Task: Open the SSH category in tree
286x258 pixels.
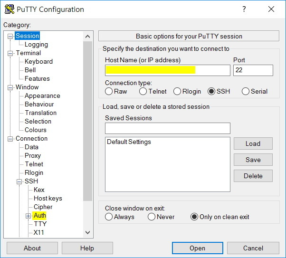Action: click(x=31, y=181)
